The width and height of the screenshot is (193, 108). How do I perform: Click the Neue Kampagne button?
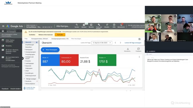click(x=50, y=50)
